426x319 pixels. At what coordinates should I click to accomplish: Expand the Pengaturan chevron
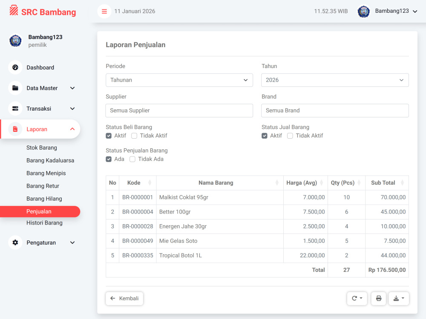coord(72,242)
